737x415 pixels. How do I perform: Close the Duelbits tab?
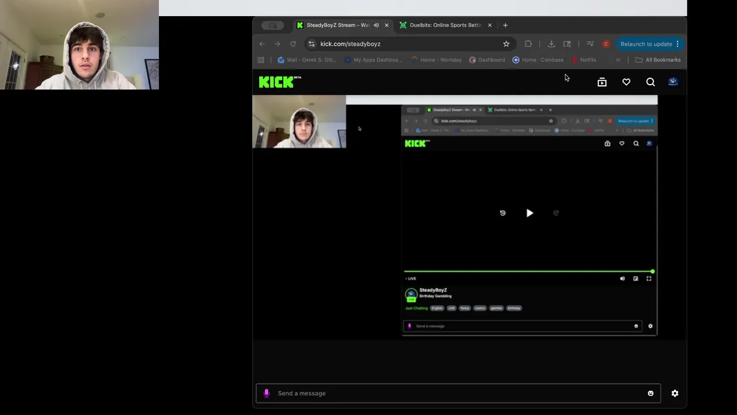pyautogui.click(x=489, y=25)
